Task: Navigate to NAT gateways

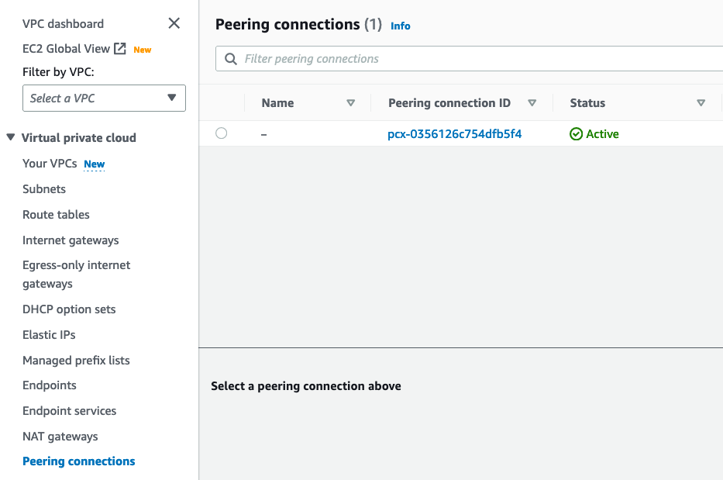Action: pos(60,437)
